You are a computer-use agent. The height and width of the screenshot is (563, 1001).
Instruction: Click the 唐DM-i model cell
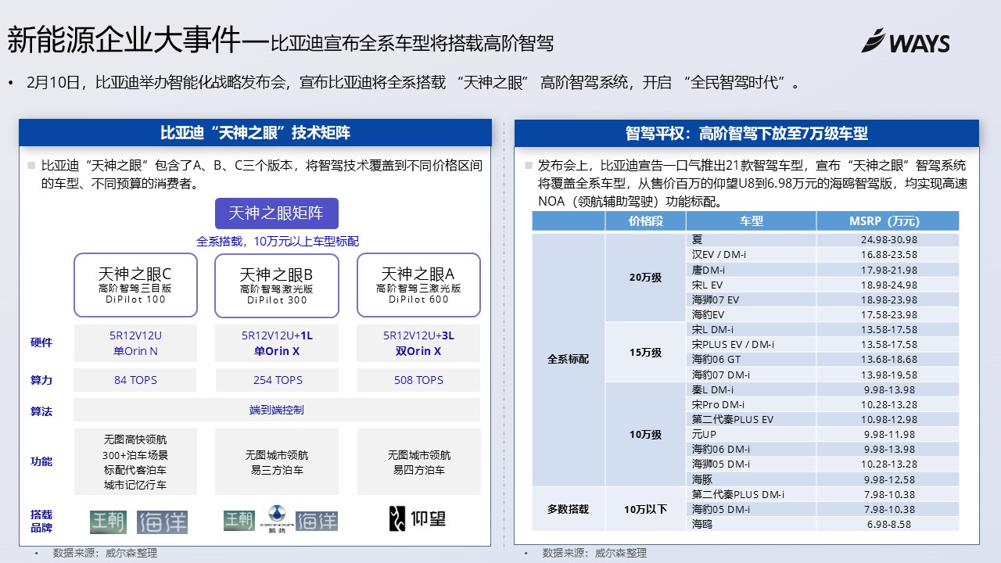(x=752, y=270)
